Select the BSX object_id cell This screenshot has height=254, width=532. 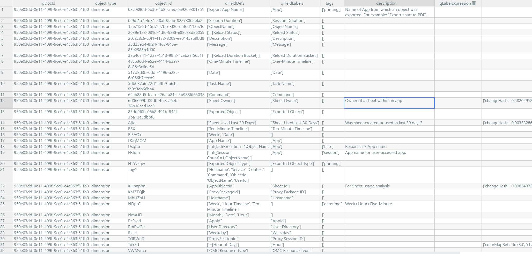pyautogui.click(x=166, y=129)
